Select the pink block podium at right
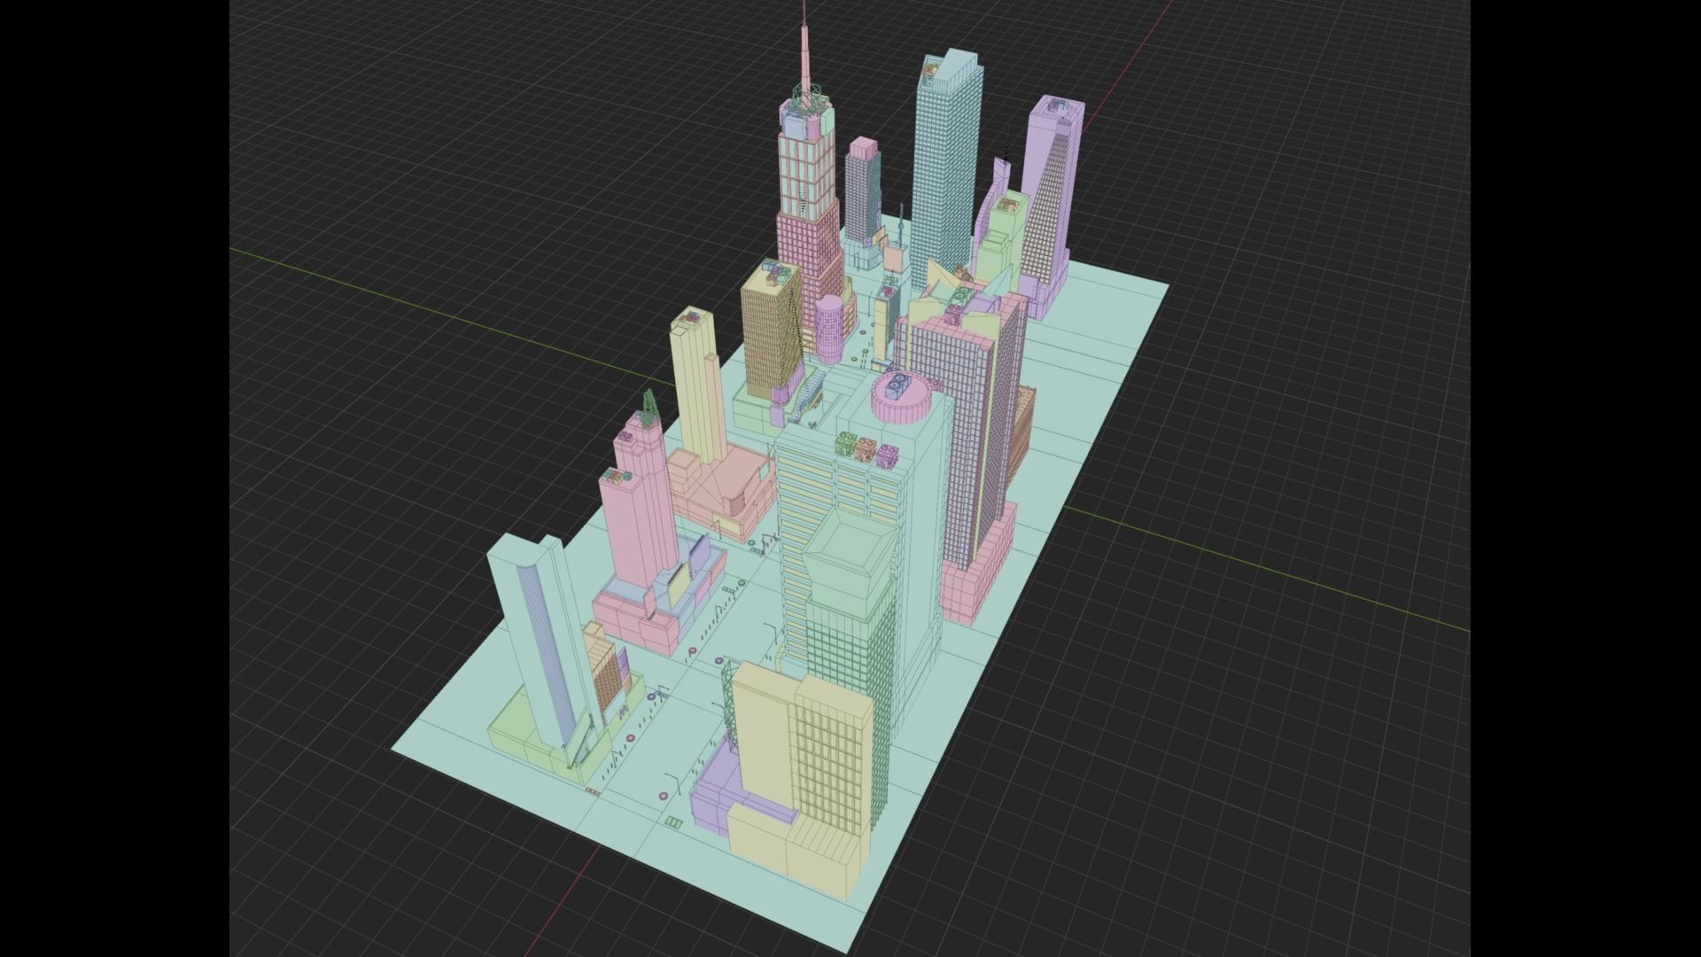The image size is (1701, 957). (970, 585)
